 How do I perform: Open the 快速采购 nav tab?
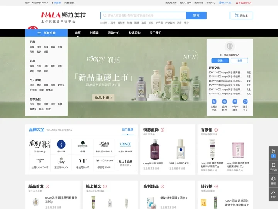coord(135,33)
